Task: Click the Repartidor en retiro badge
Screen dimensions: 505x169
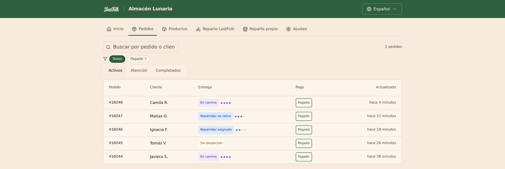Action: click(x=215, y=116)
